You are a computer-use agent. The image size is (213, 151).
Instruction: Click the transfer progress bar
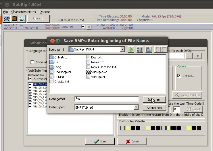click(x=71, y=17)
